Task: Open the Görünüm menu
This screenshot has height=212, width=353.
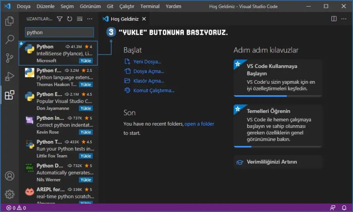Action: pos(90,6)
